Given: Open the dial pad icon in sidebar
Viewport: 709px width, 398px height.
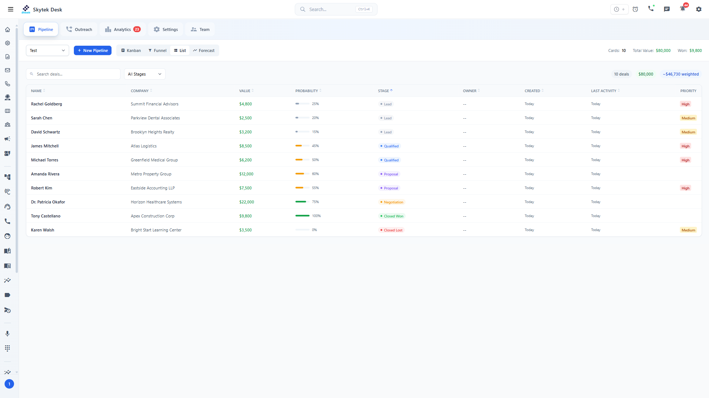Looking at the screenshot, I should [7, 348].
